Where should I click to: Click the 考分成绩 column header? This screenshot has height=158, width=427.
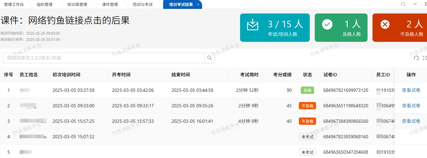pyautogui.click(x=282, y=75)
